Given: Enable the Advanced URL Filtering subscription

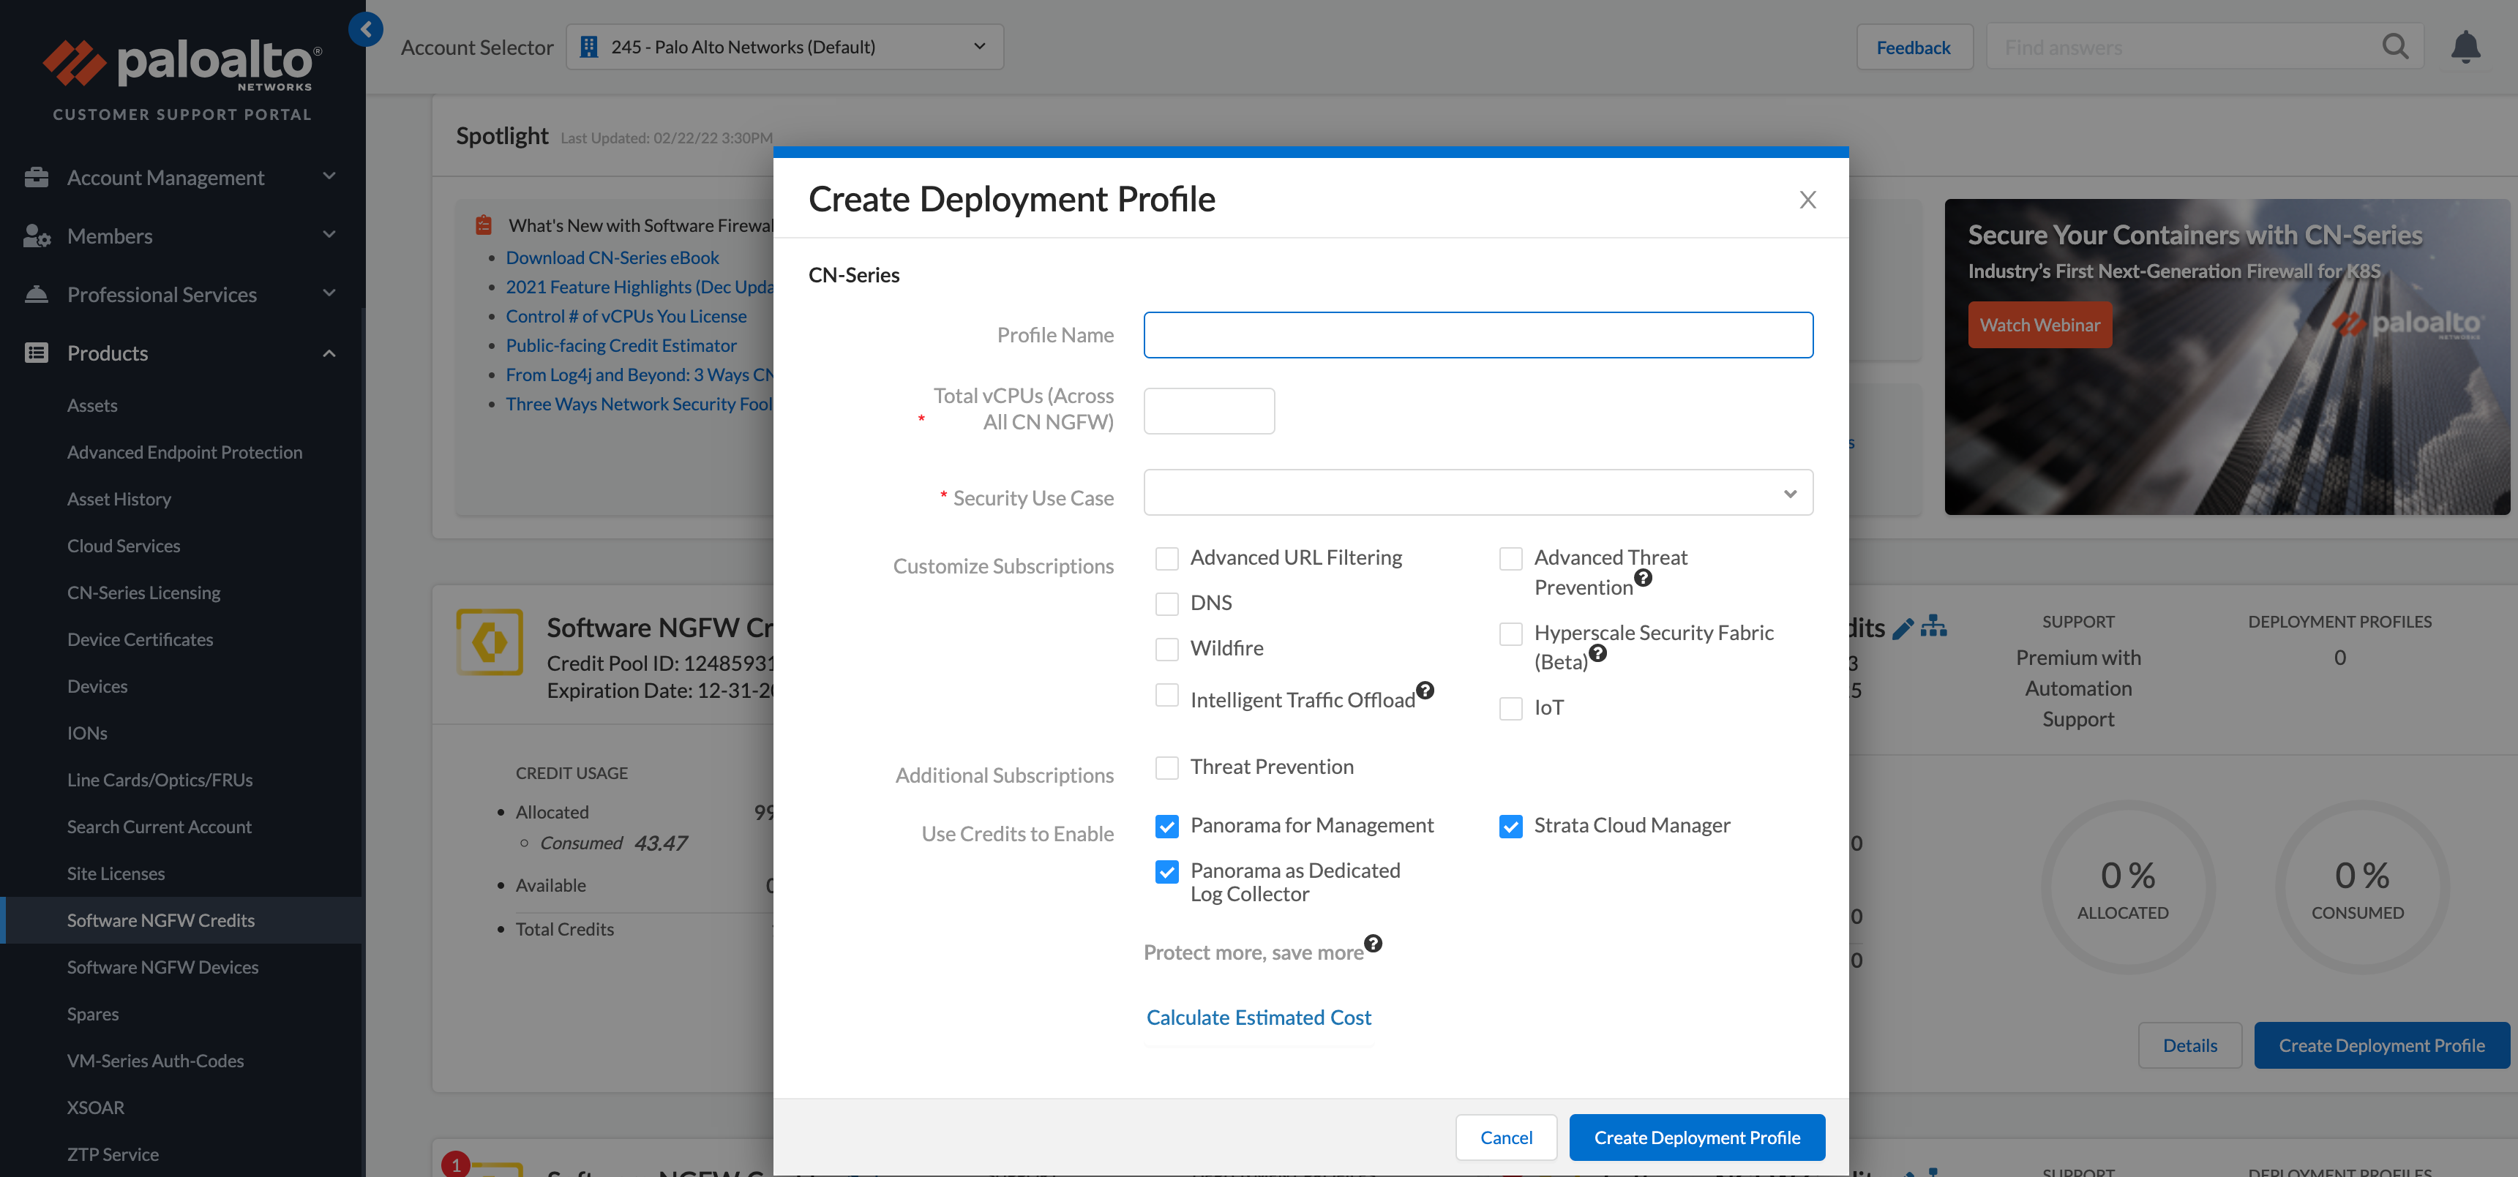Looking at the screenshot, I should 1166,559.
